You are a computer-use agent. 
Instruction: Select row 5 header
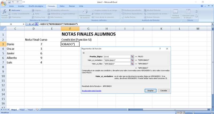[3, 53]
